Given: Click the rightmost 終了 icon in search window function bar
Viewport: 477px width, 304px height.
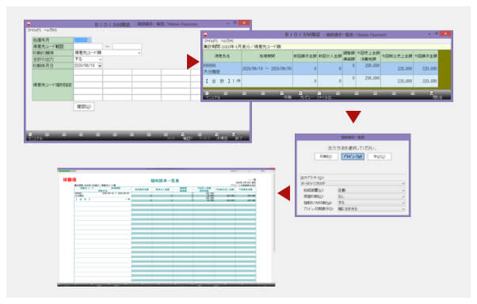Looking at the screenshot, I should click(234, 134).
